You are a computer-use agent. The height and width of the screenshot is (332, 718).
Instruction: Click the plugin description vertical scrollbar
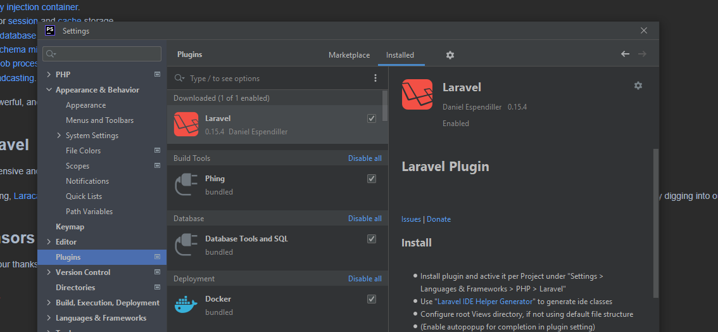(x=656, y=224)
